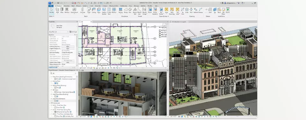Select the Ceiling tool
This screenshot has width=306, height=120.
click(94, 11)
